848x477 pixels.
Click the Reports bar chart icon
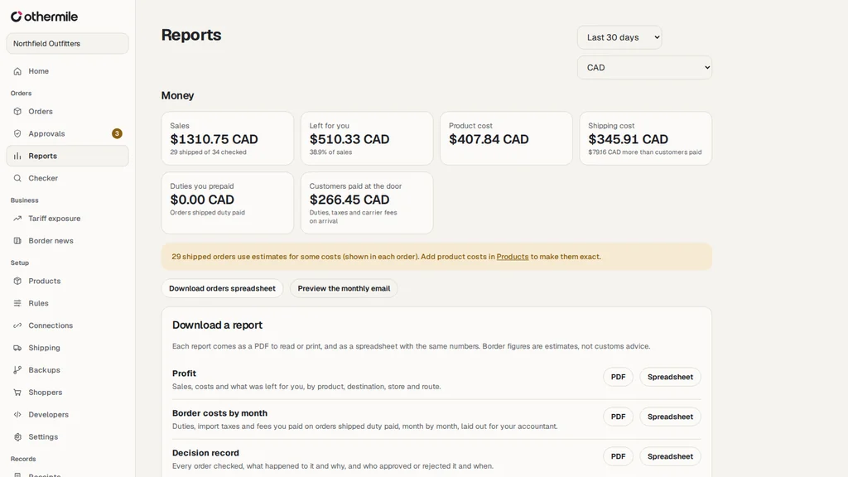pos(17,156)
